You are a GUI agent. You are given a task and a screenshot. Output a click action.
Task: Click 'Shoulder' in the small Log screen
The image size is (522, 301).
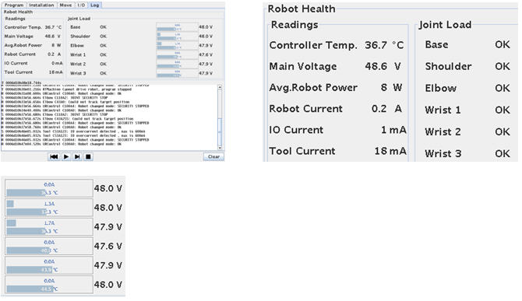point(80,37)
